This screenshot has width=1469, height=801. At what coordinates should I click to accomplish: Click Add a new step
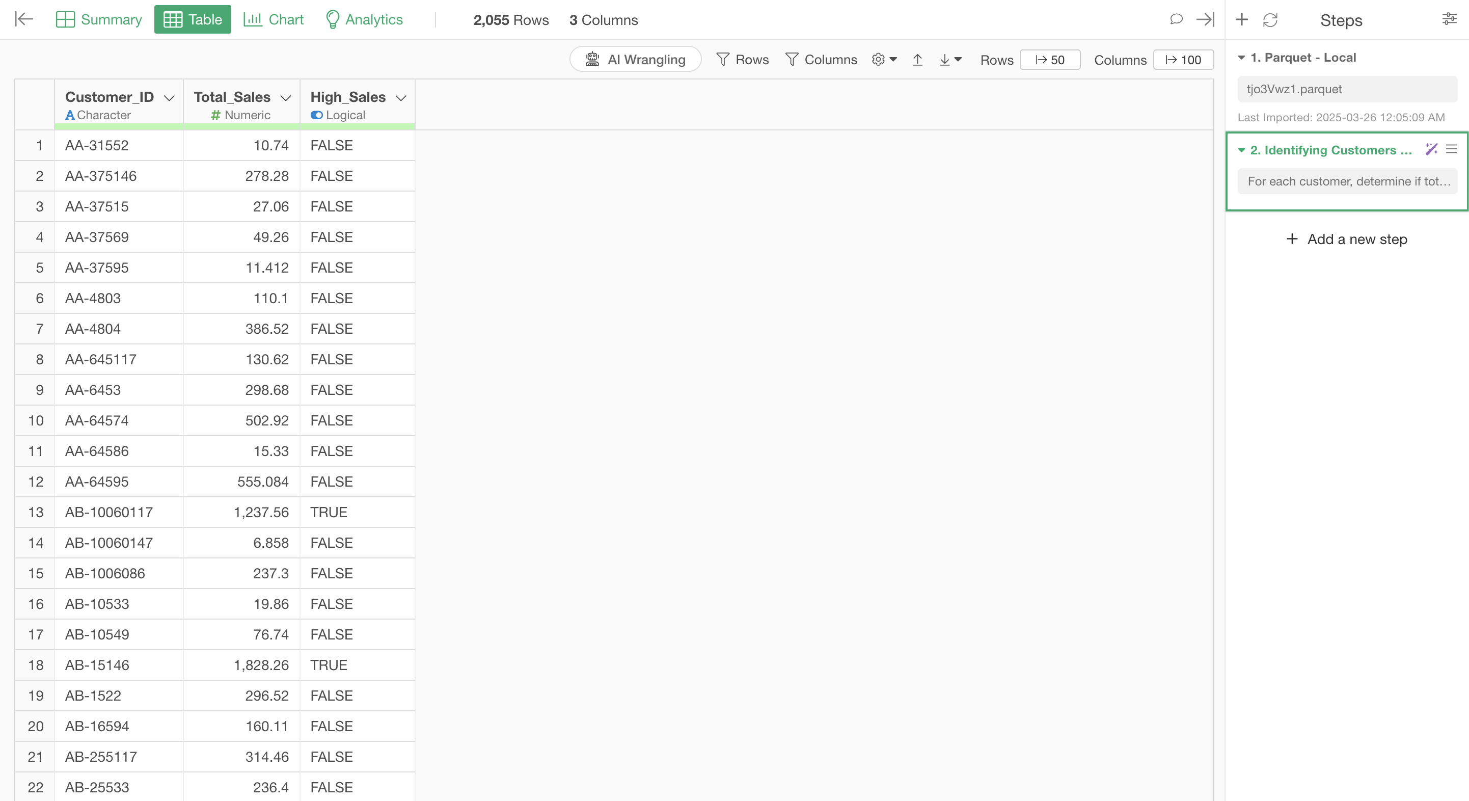1346,239
